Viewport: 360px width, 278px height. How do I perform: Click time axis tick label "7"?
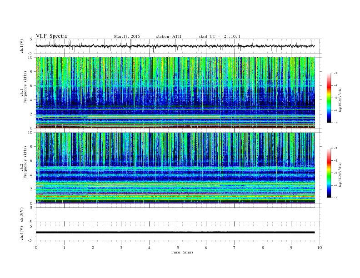pos(235,248)
